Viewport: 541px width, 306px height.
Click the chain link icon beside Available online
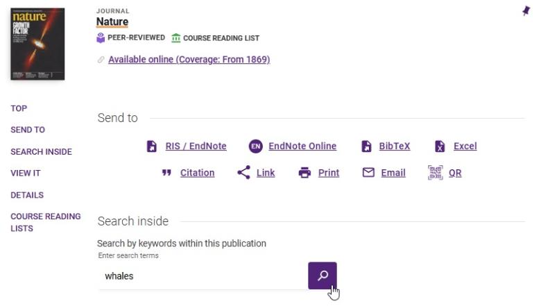(x=101, y=60)
